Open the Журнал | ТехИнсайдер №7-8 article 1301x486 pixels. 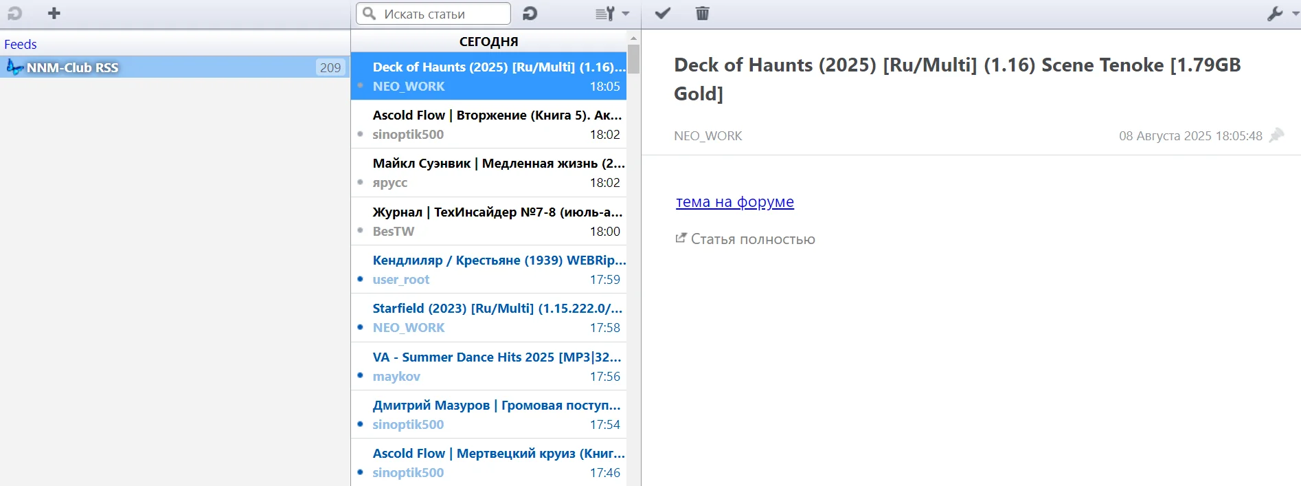coord(497,212)
